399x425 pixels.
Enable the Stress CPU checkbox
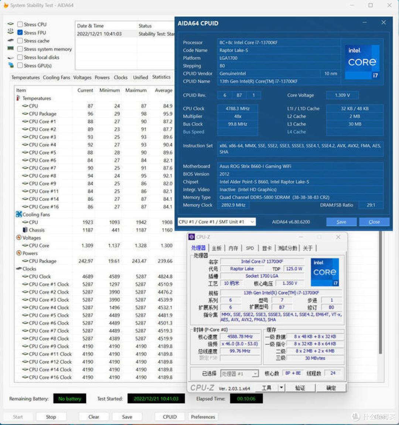tap(20, 24)
